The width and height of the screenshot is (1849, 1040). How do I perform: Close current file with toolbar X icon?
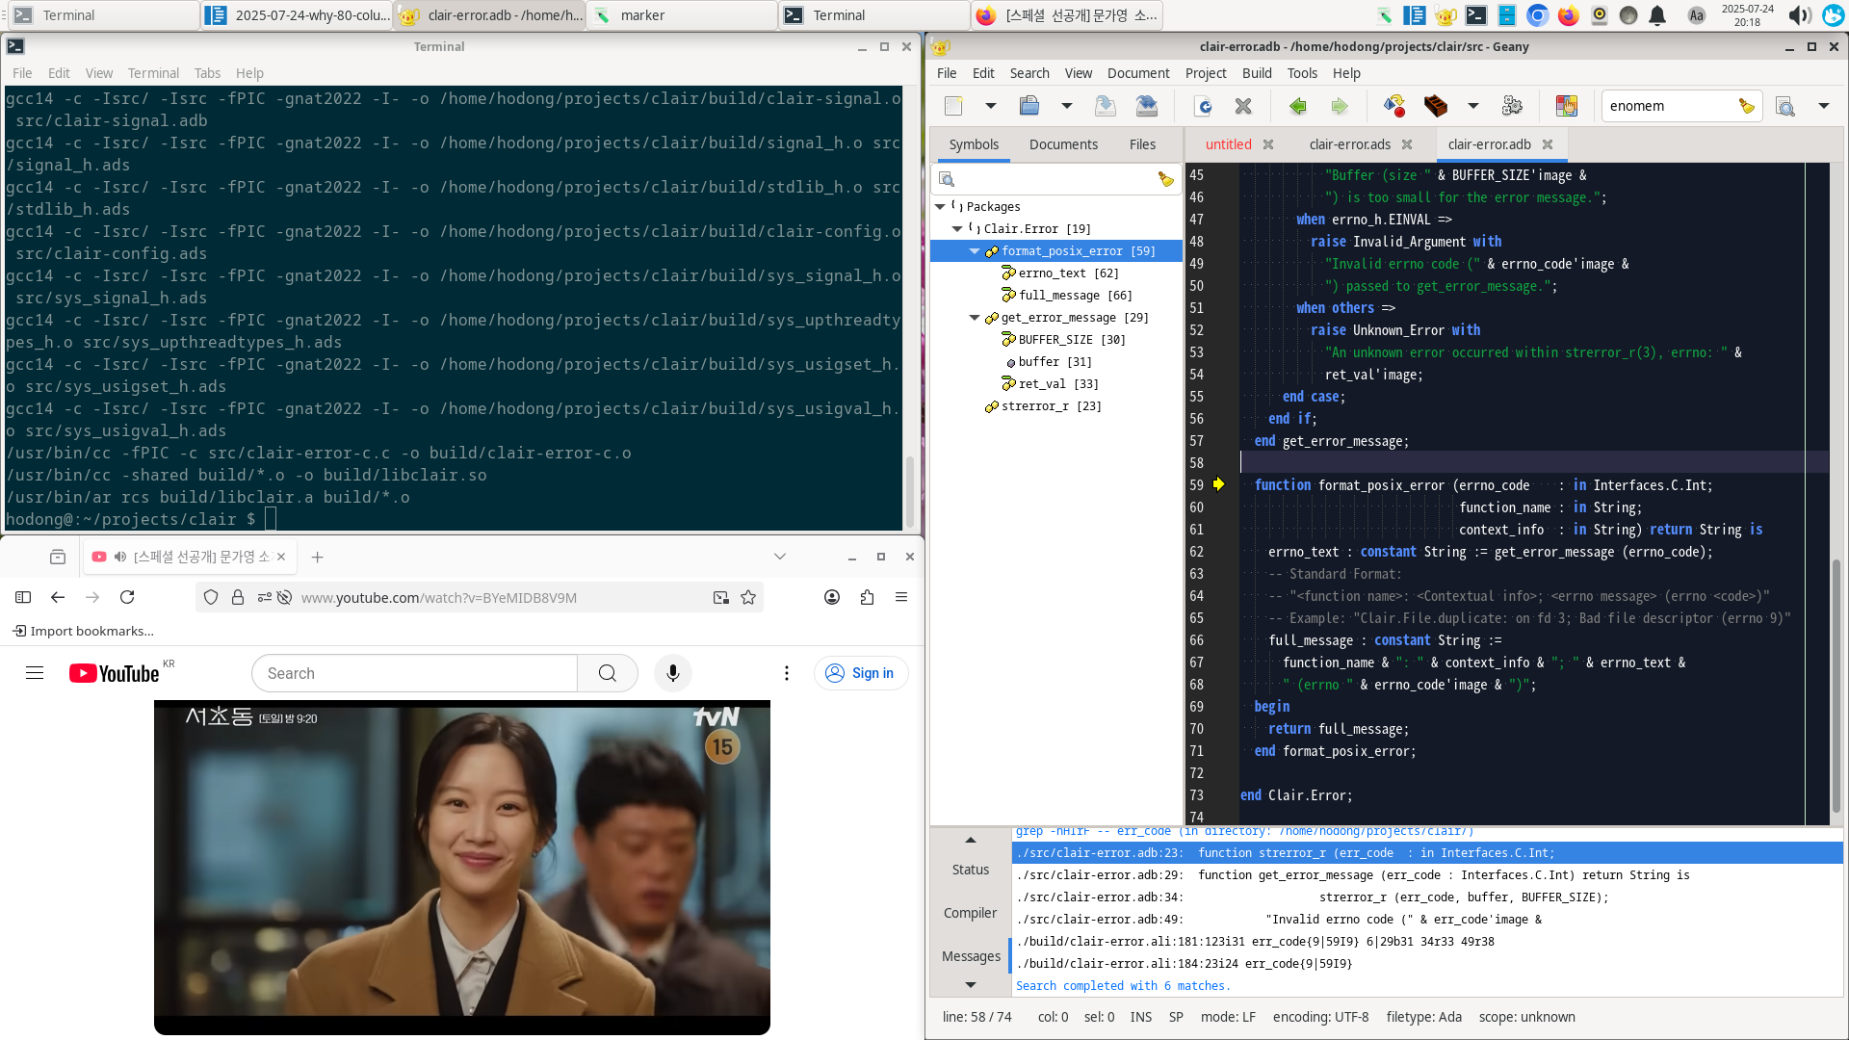tap(1243, 106)
